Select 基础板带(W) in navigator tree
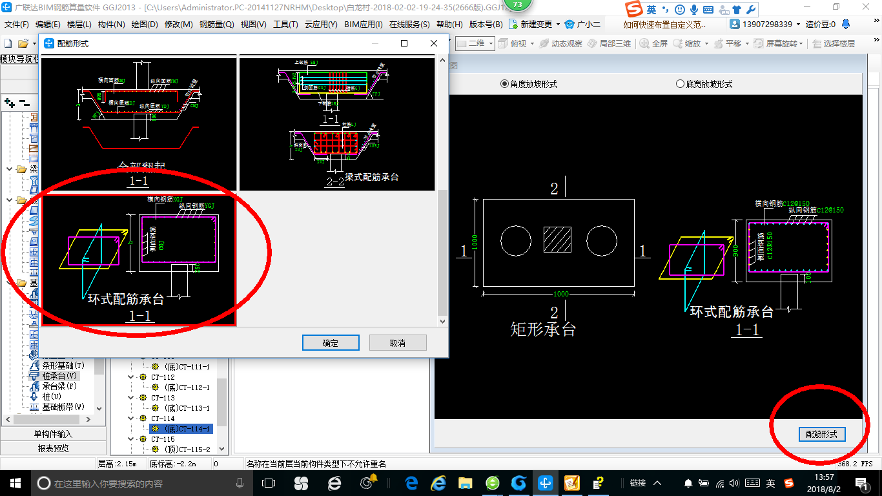Screen dimensions: 882x496 click(x=63, y=407)
